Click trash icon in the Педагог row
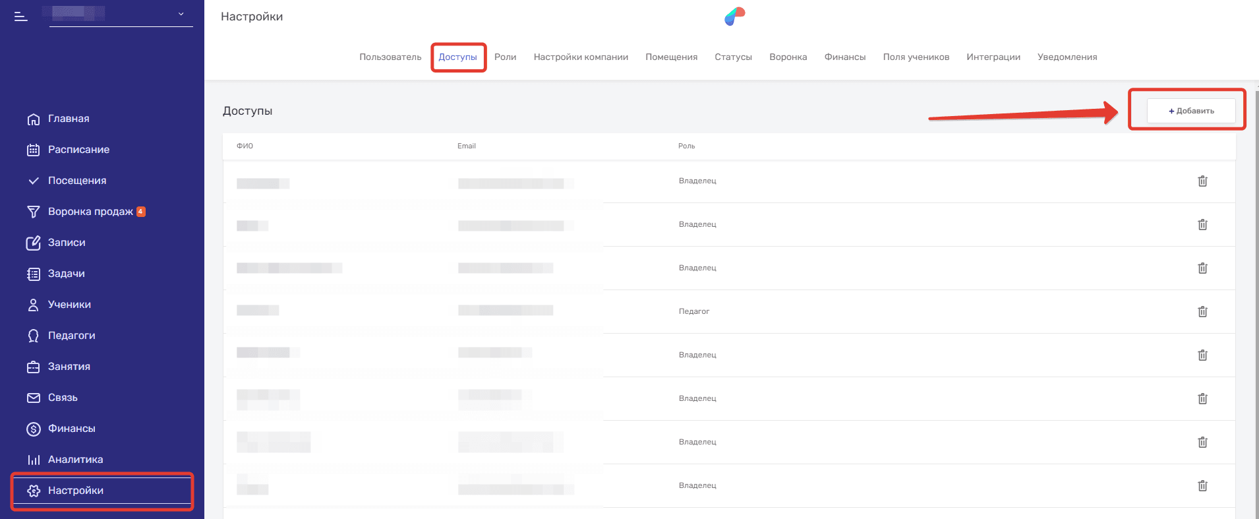The width and height of the screenshot is (1259, 519). (1202, 311)
